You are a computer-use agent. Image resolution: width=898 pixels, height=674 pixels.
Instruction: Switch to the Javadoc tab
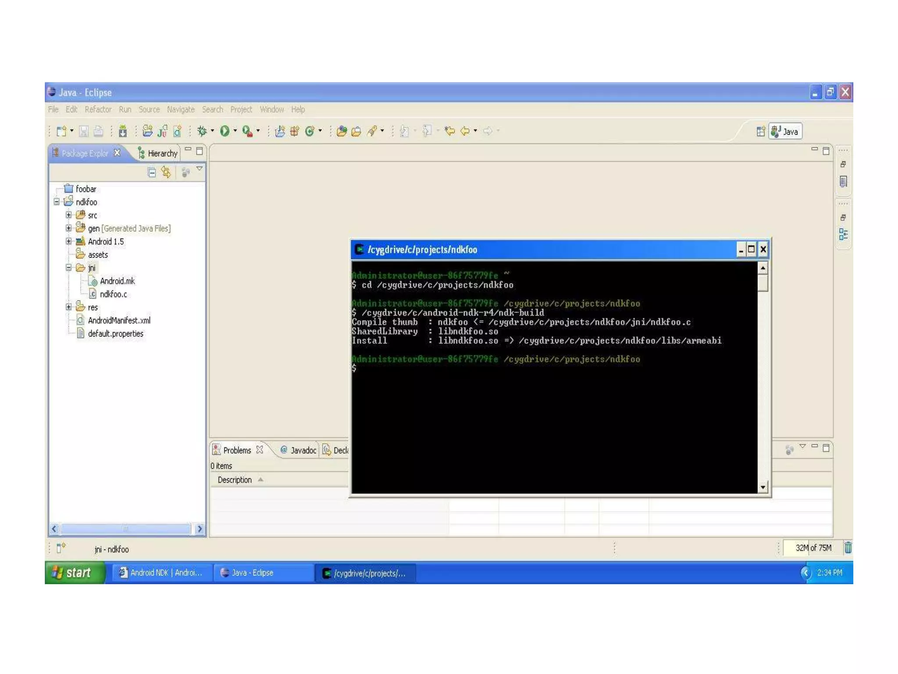click(x=299, y=450)
